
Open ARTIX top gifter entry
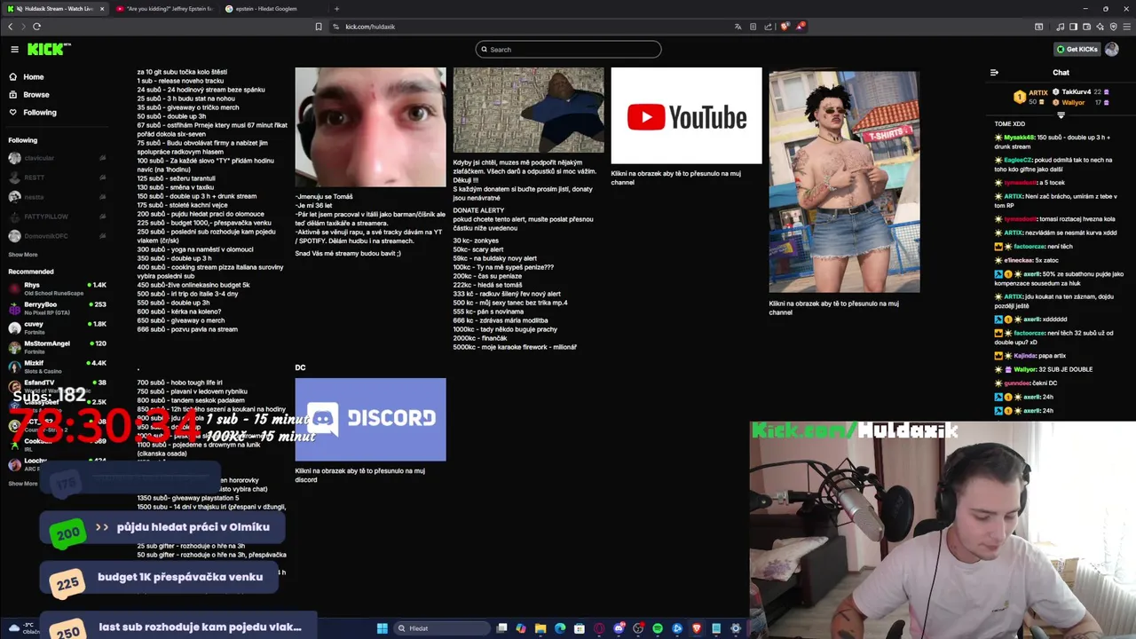click(1031, 97)
